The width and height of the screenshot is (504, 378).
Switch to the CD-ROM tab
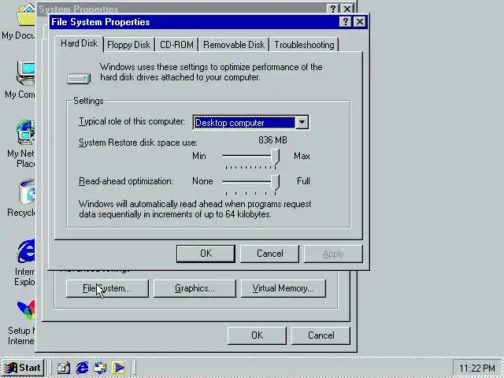pyautogui.click(x=176, y=45)
